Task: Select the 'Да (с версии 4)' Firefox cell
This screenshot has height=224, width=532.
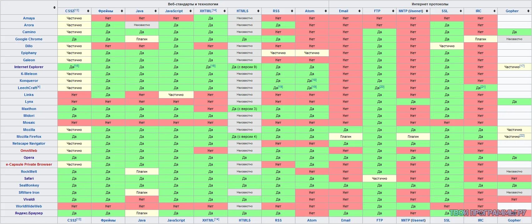Action: pos(244,137)
